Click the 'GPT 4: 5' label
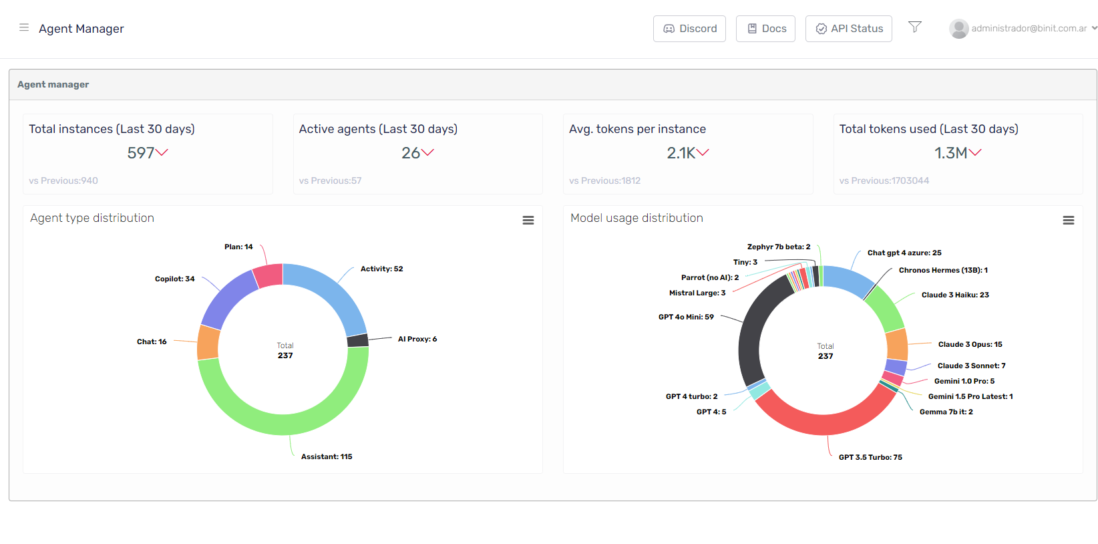Image resolution: width=1098 pixels, height=544 pixels. tap(711, 412)
